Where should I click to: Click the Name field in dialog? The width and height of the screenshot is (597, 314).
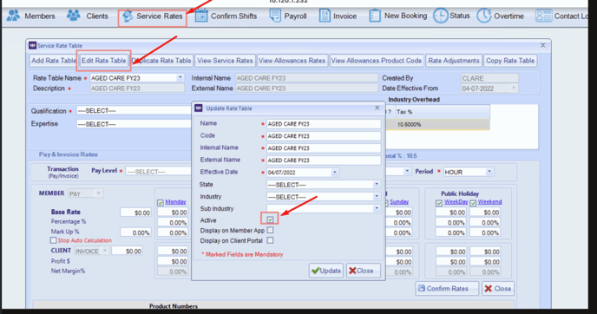tap(324, 124)
